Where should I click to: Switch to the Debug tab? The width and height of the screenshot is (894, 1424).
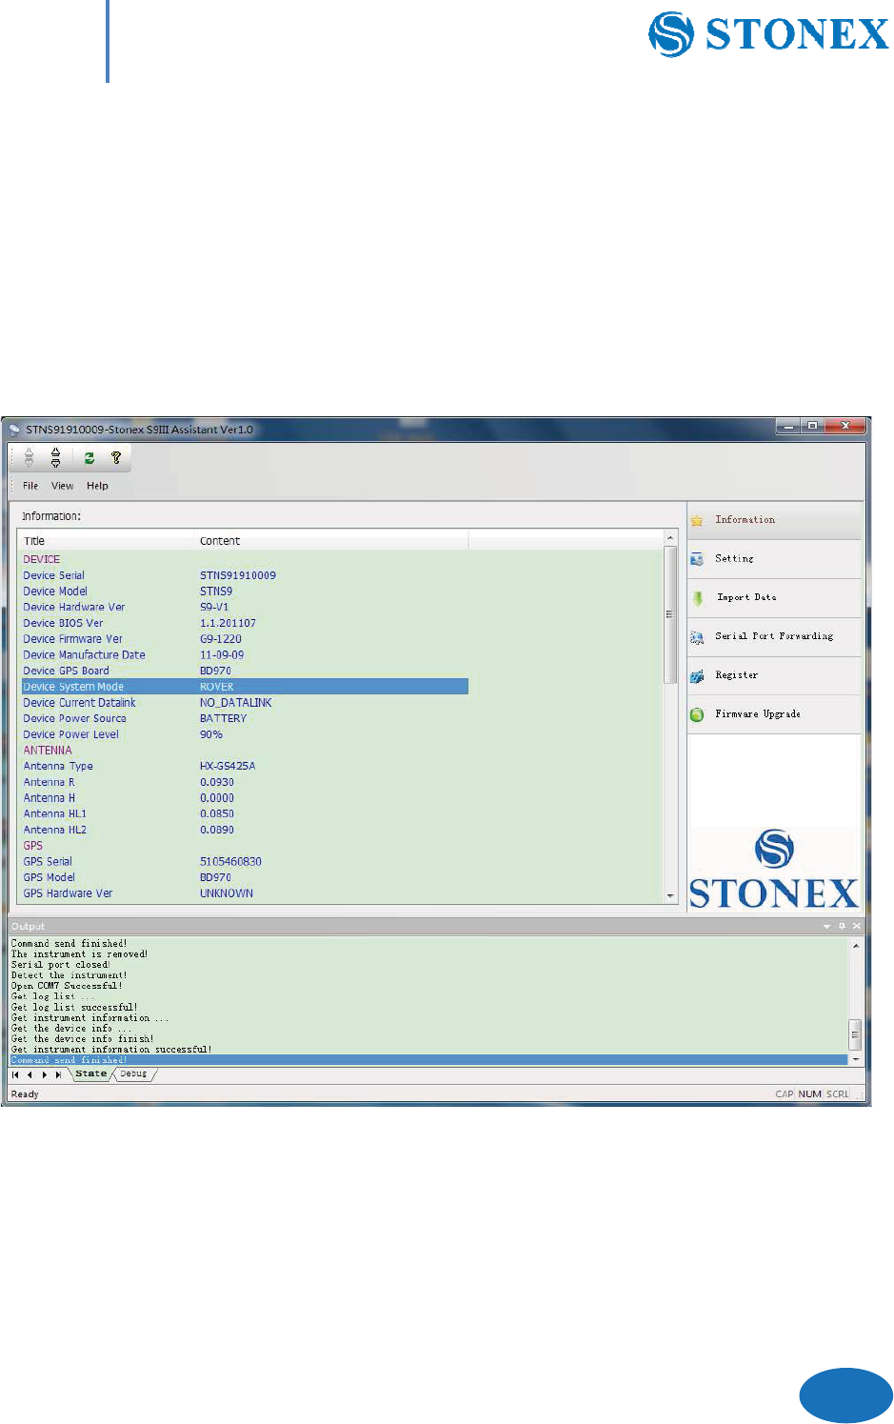pos(133,1073)
